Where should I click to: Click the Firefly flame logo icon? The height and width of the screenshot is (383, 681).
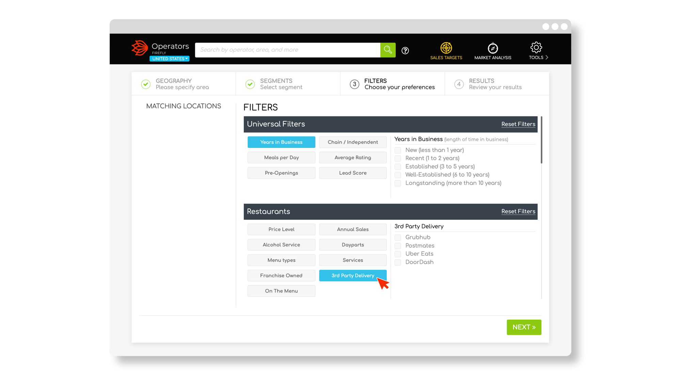[x=140, y=48]
